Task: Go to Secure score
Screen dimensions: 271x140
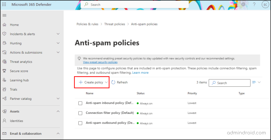Action: 19,71
